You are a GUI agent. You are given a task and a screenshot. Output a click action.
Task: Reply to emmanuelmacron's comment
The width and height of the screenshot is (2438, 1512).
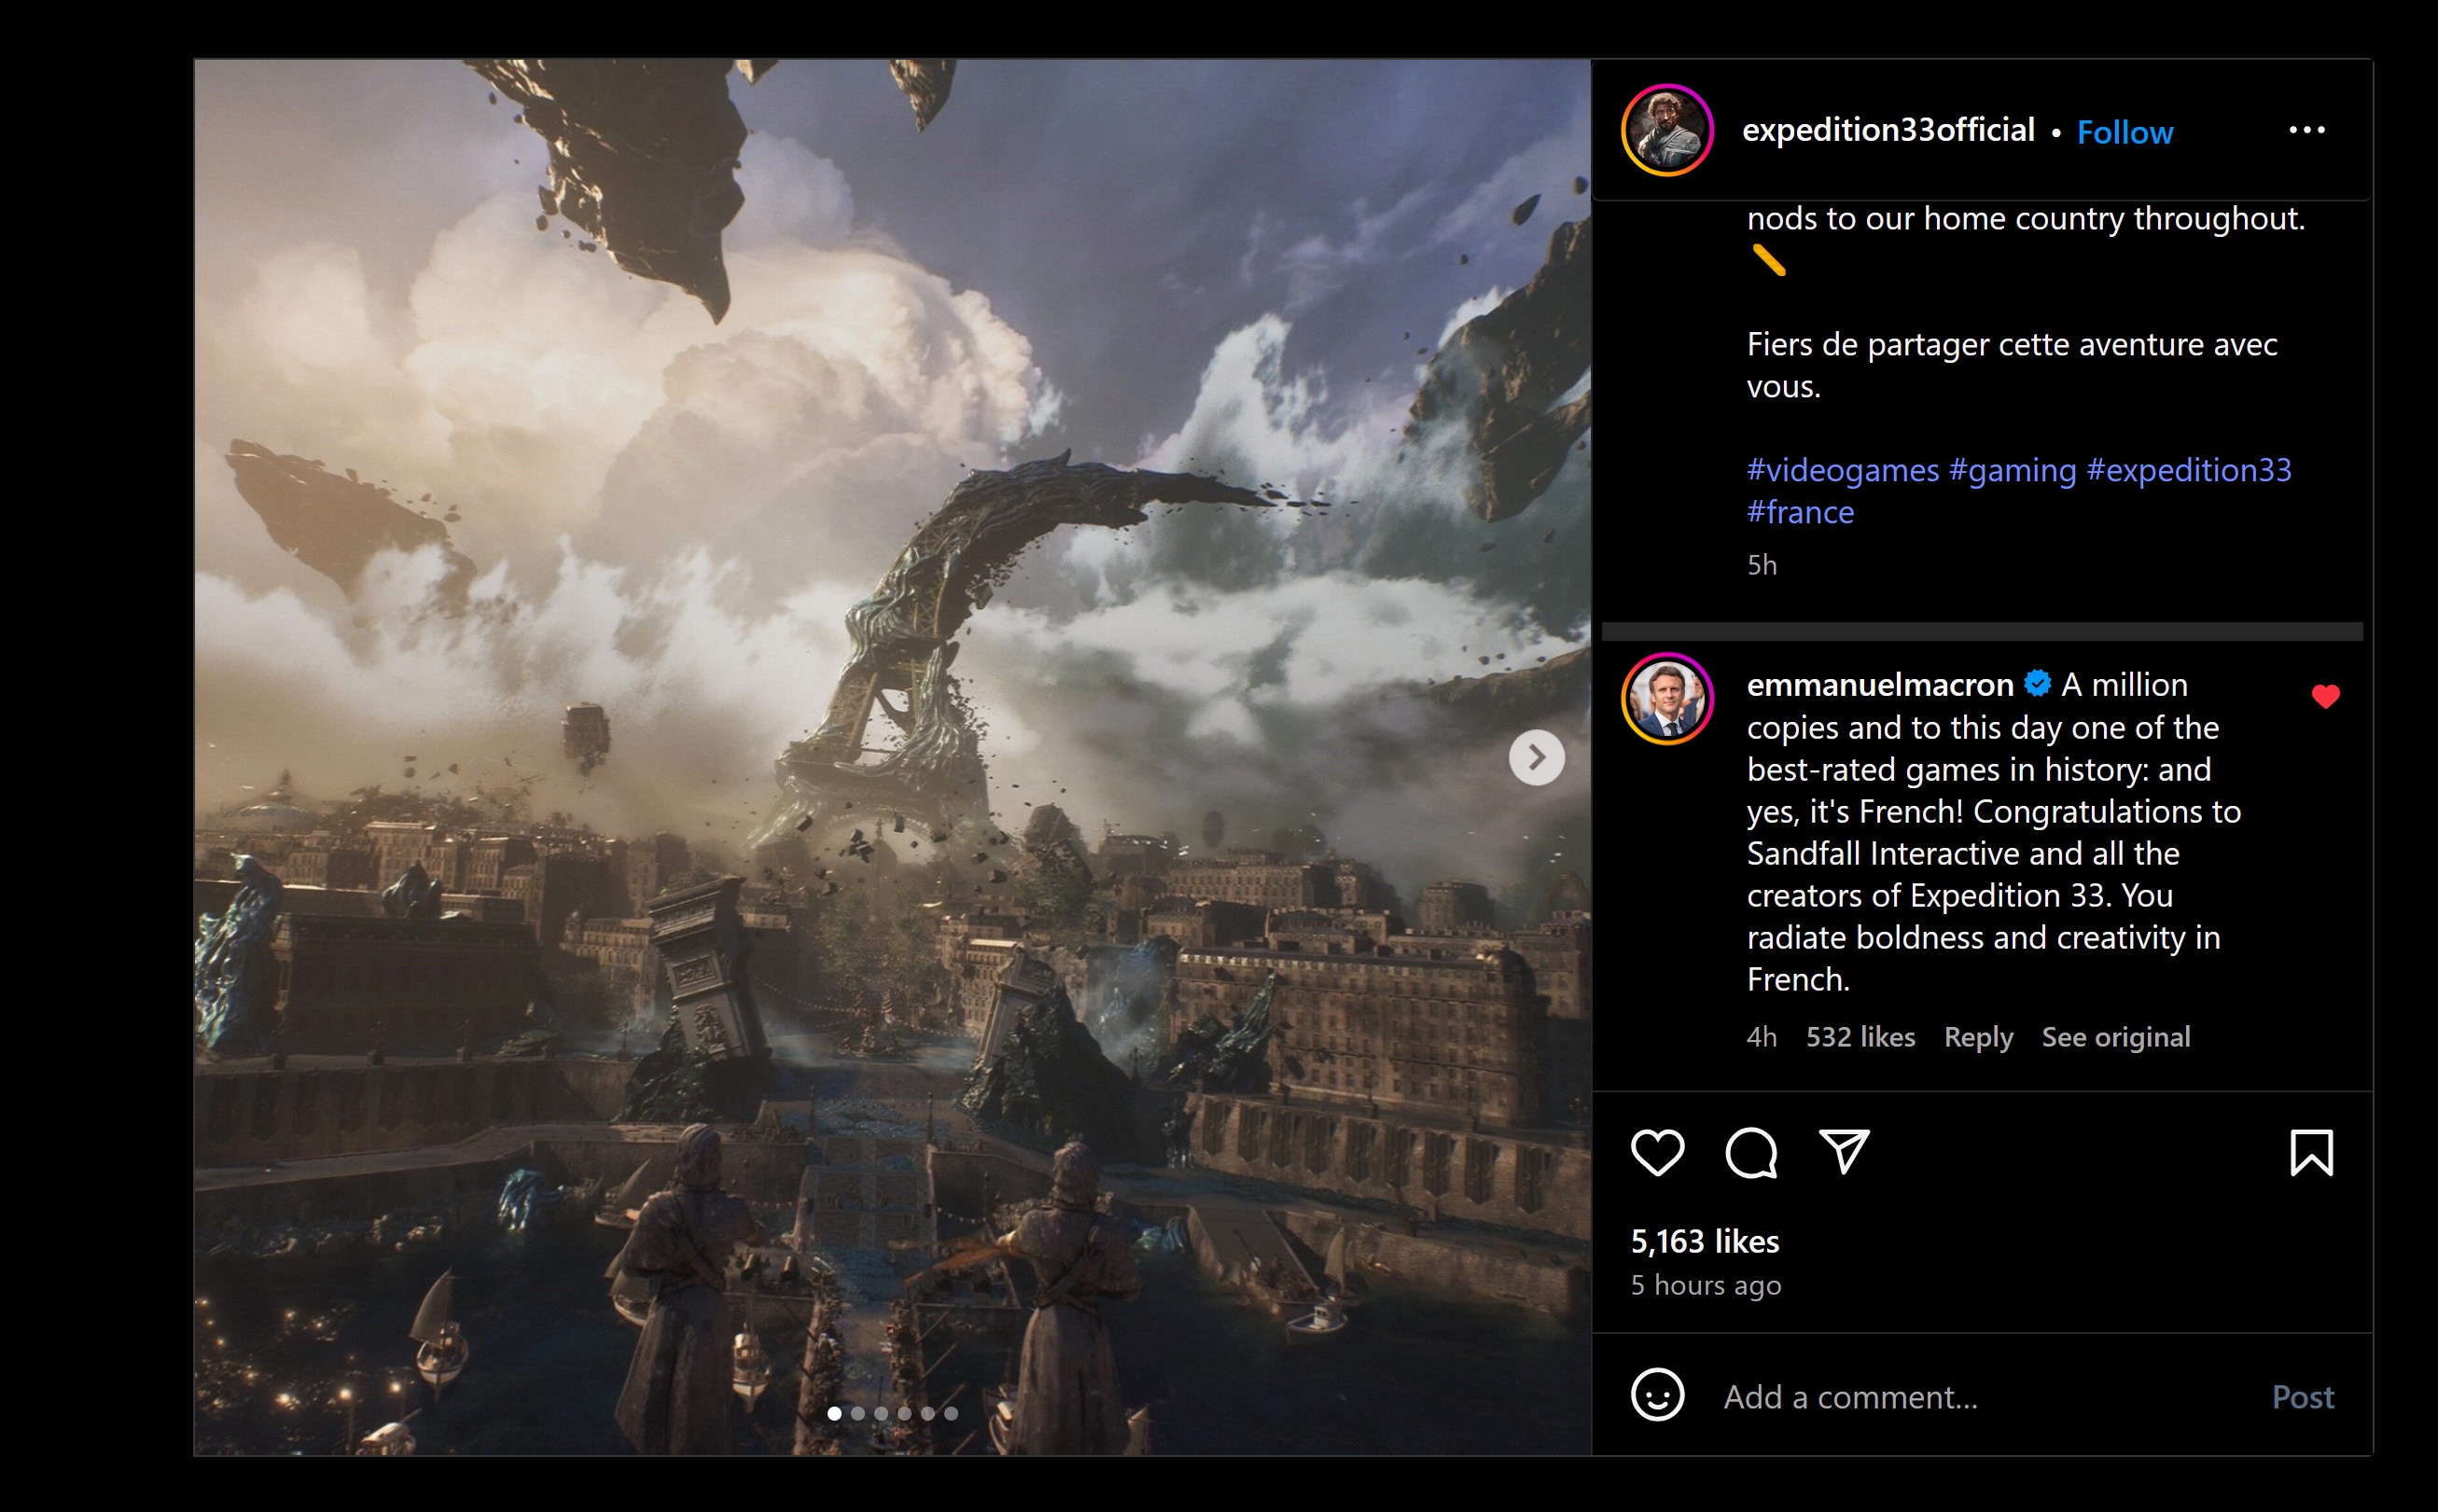point(1978,1037)
